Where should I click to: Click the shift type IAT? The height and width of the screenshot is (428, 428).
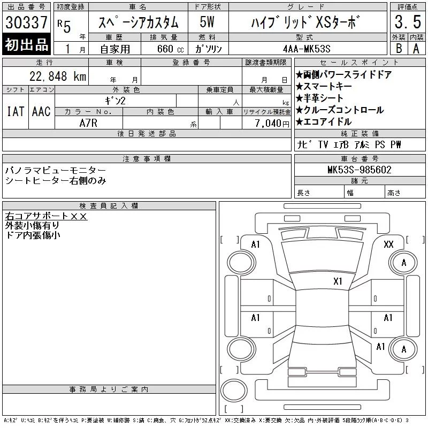[16, 111]
